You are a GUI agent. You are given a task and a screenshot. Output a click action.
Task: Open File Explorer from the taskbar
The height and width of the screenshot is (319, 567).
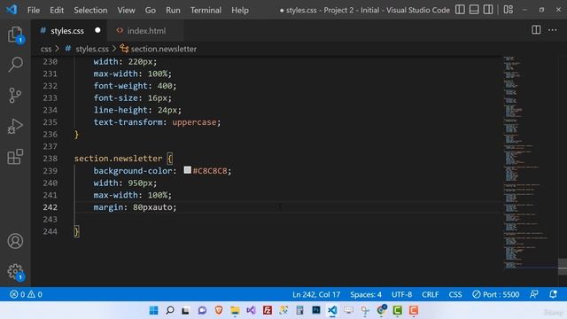[x=235, y=310]
